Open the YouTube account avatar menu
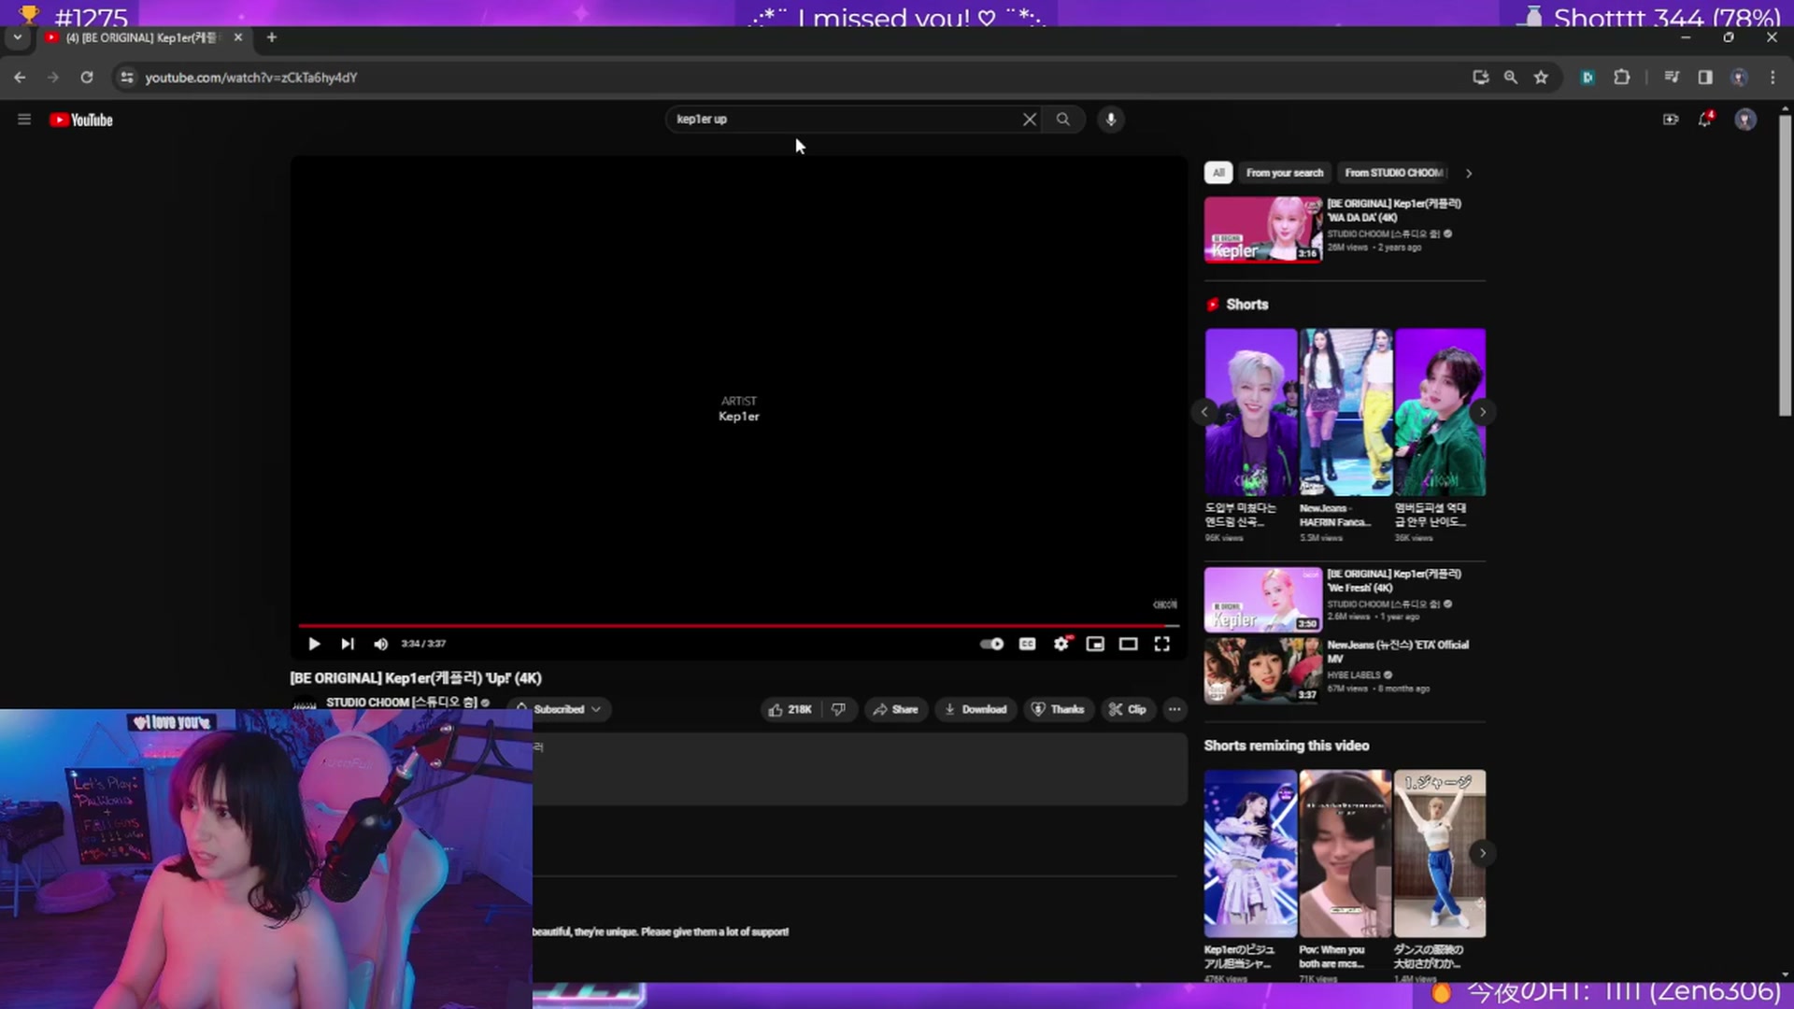The image size is (1794, 1009). pyautogui.click(x=1744, y=120)
